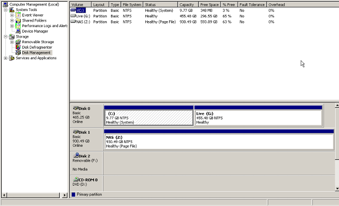The image size is (339, 206).
Task: Click the Disk Management icon
Action: pyautogui.click(x=18, y=52)
